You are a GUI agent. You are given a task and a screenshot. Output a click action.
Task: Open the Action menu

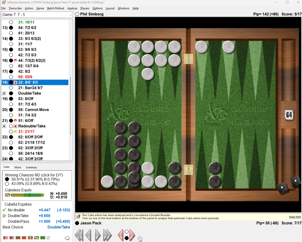pyautogui.click(x=29, y=8)
